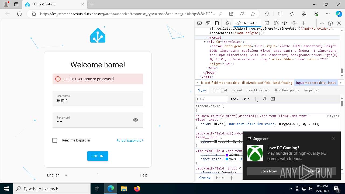Focus the Username input field
The image size is (345, 194).
click(98, 98)
